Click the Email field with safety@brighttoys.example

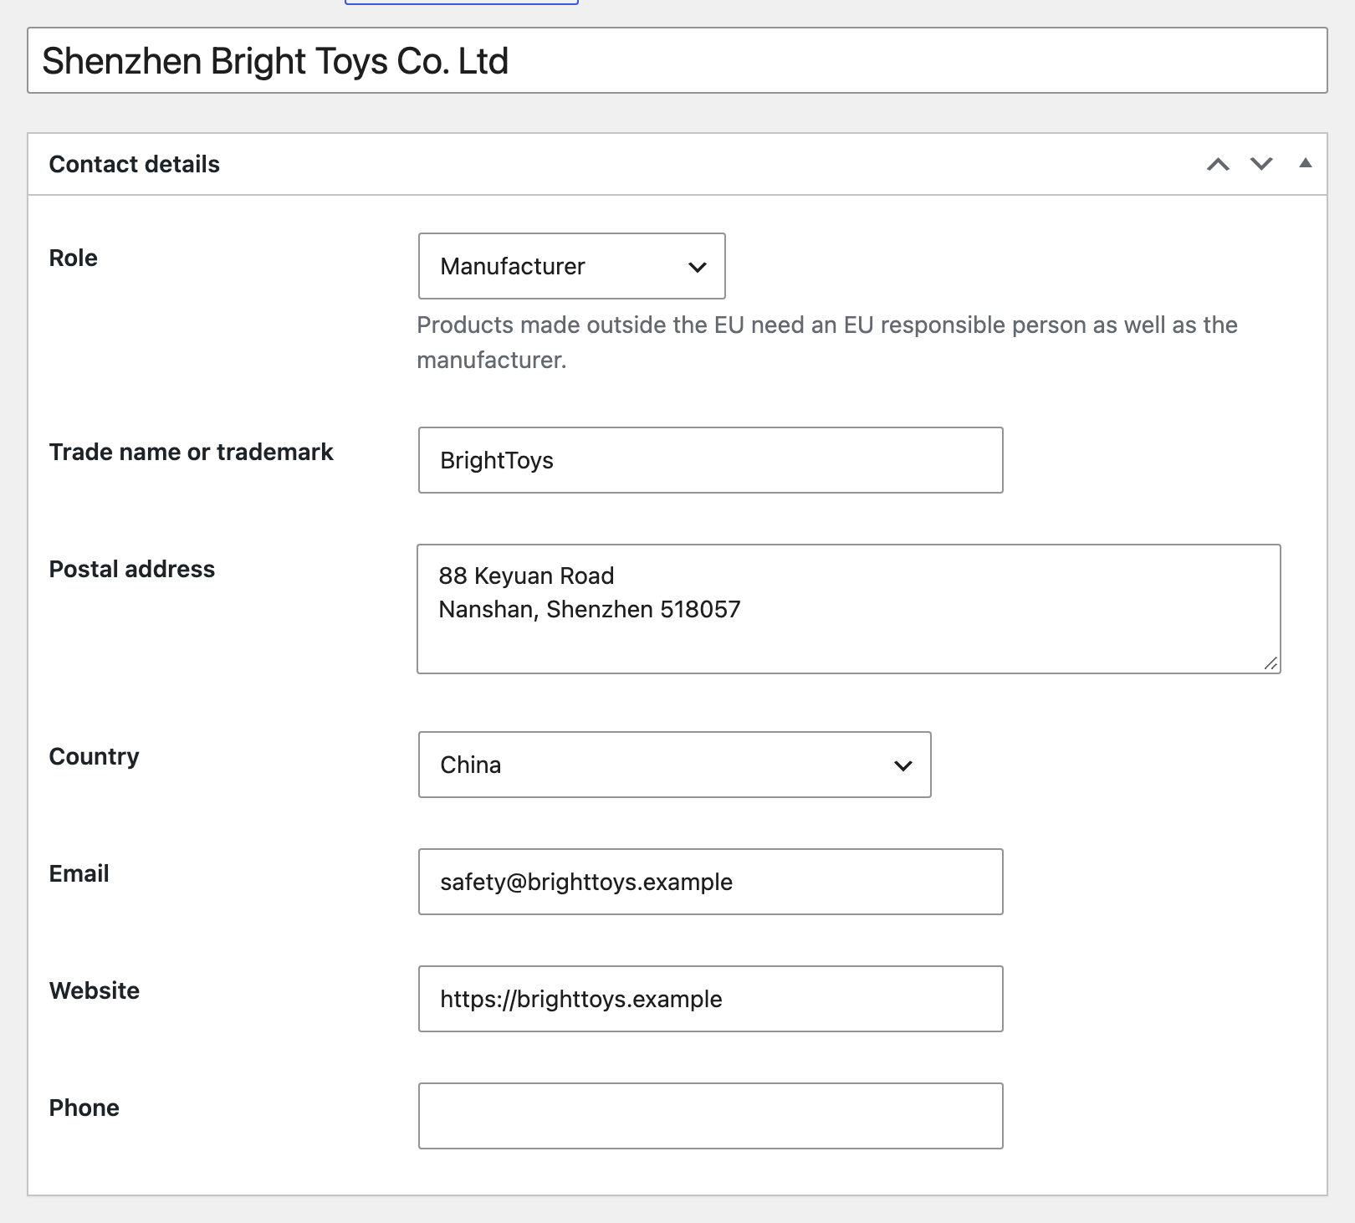pos(710,882)
